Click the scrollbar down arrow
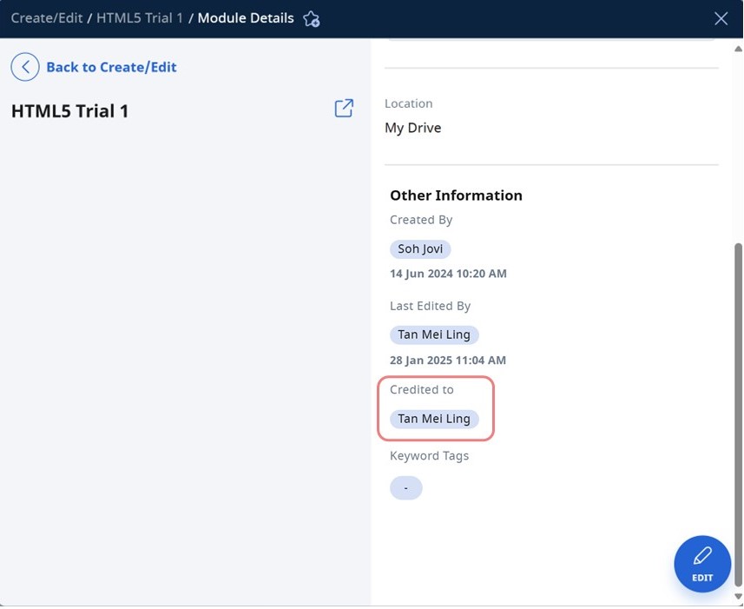This screenshot has height=609, width=744. coord(738,597)
